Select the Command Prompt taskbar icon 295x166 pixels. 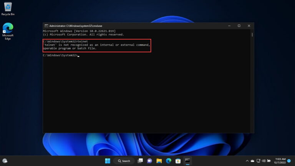(x=187, y=161)
